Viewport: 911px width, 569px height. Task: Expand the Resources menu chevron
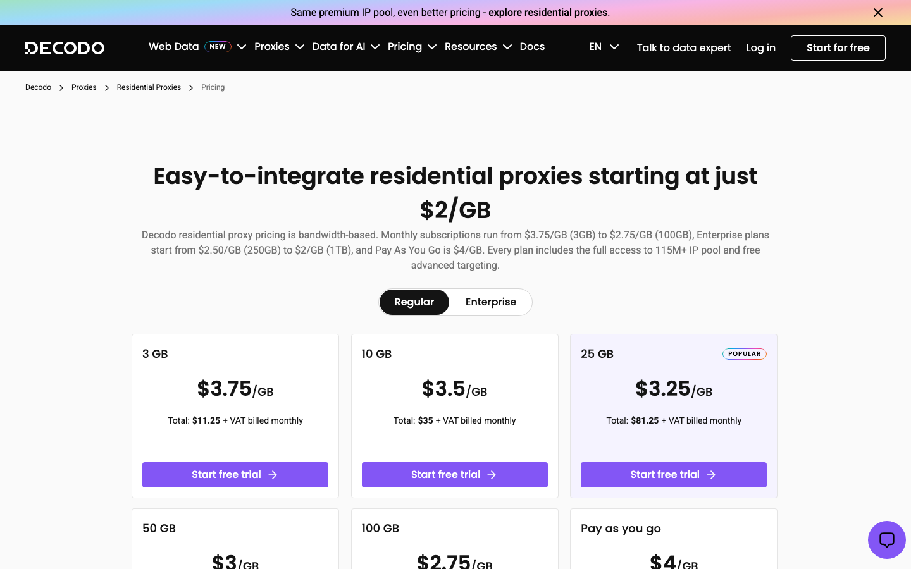507,47
